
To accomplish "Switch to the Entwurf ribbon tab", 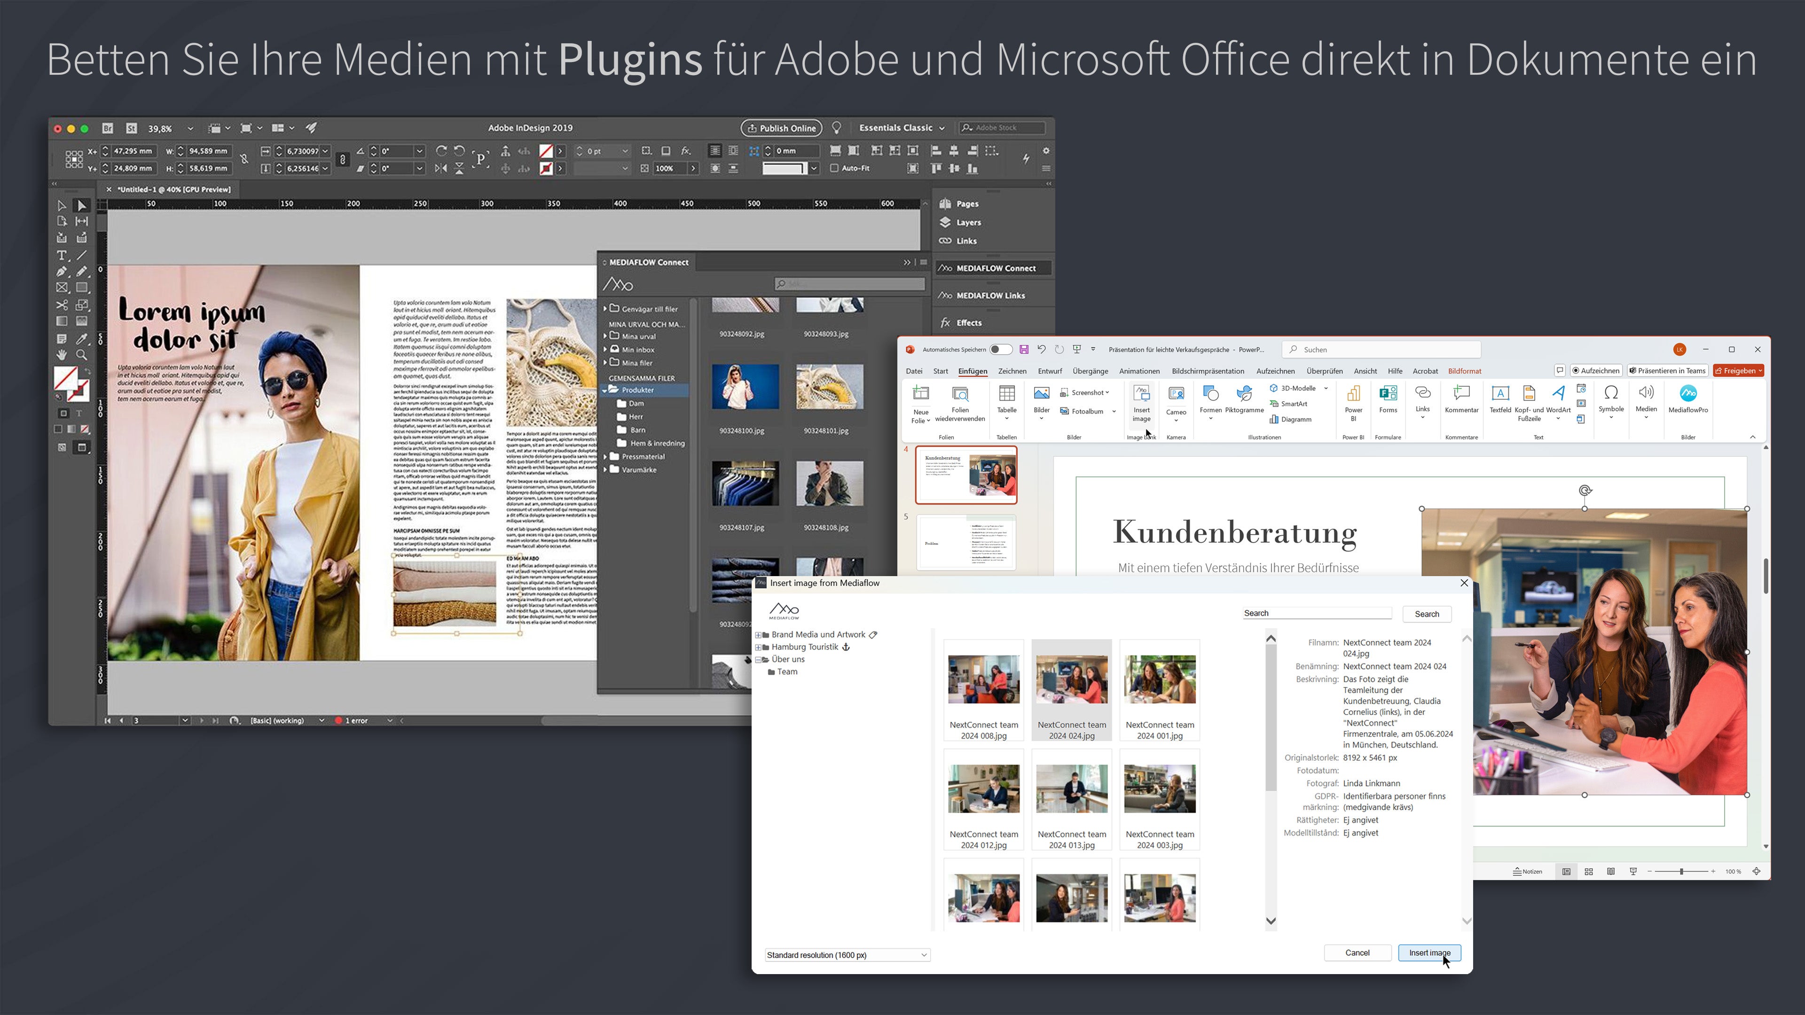I will click(x=1050, y=371).
